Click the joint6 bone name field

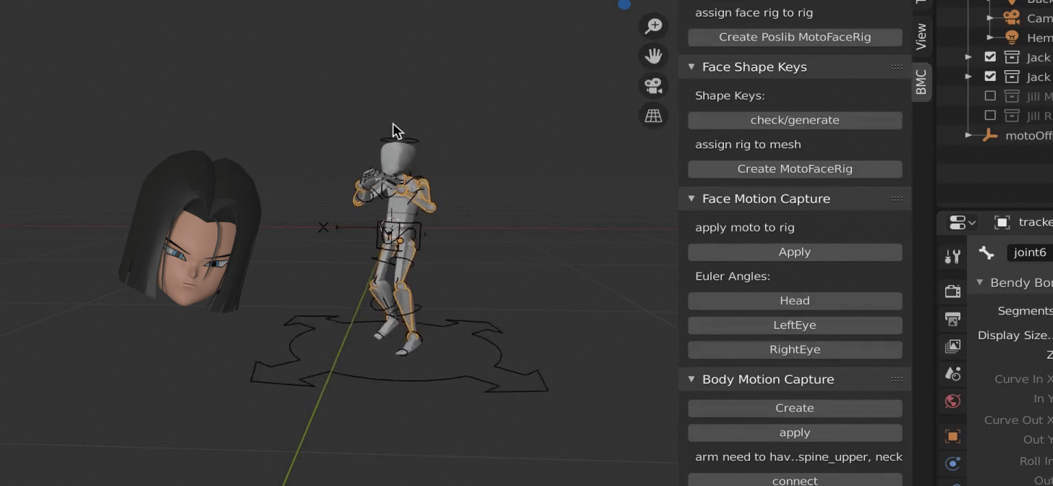pos(1030,252)
